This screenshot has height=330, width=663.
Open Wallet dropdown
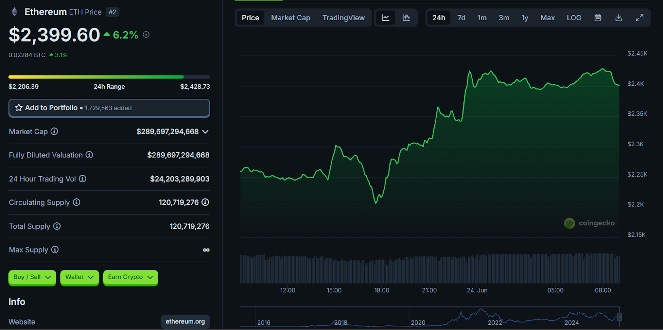coord(80,277)
